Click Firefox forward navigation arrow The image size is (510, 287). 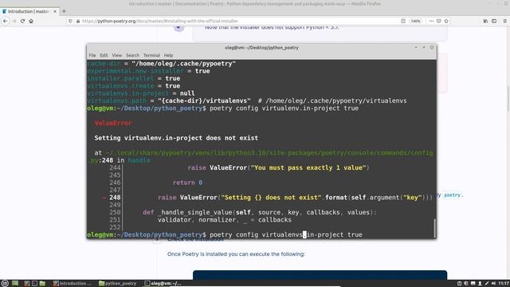pos(14,21)
